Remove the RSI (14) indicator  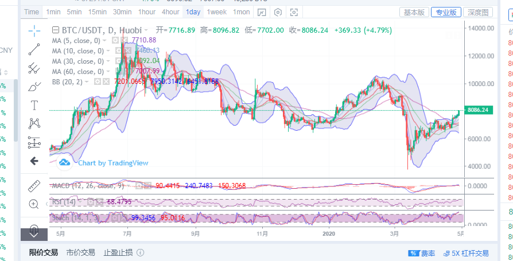coord(99,202)
